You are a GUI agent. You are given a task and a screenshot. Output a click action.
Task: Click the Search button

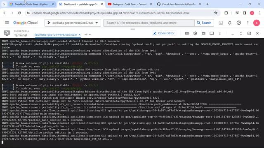point(204,23)
